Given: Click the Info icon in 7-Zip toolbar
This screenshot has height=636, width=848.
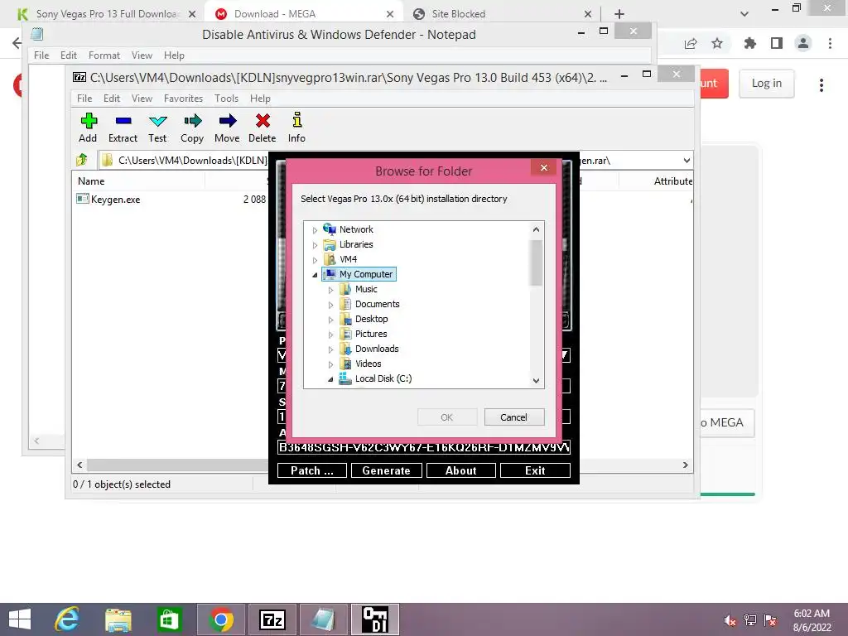Looking at the screenshot, I should point(297,120).
